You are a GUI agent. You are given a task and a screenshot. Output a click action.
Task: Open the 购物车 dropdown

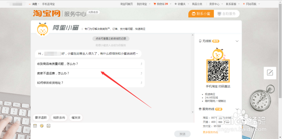[x=171, y=4]
